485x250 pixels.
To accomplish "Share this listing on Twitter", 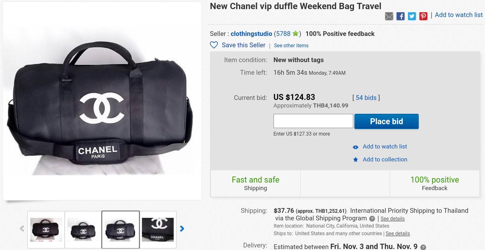I will coord(412,16).
